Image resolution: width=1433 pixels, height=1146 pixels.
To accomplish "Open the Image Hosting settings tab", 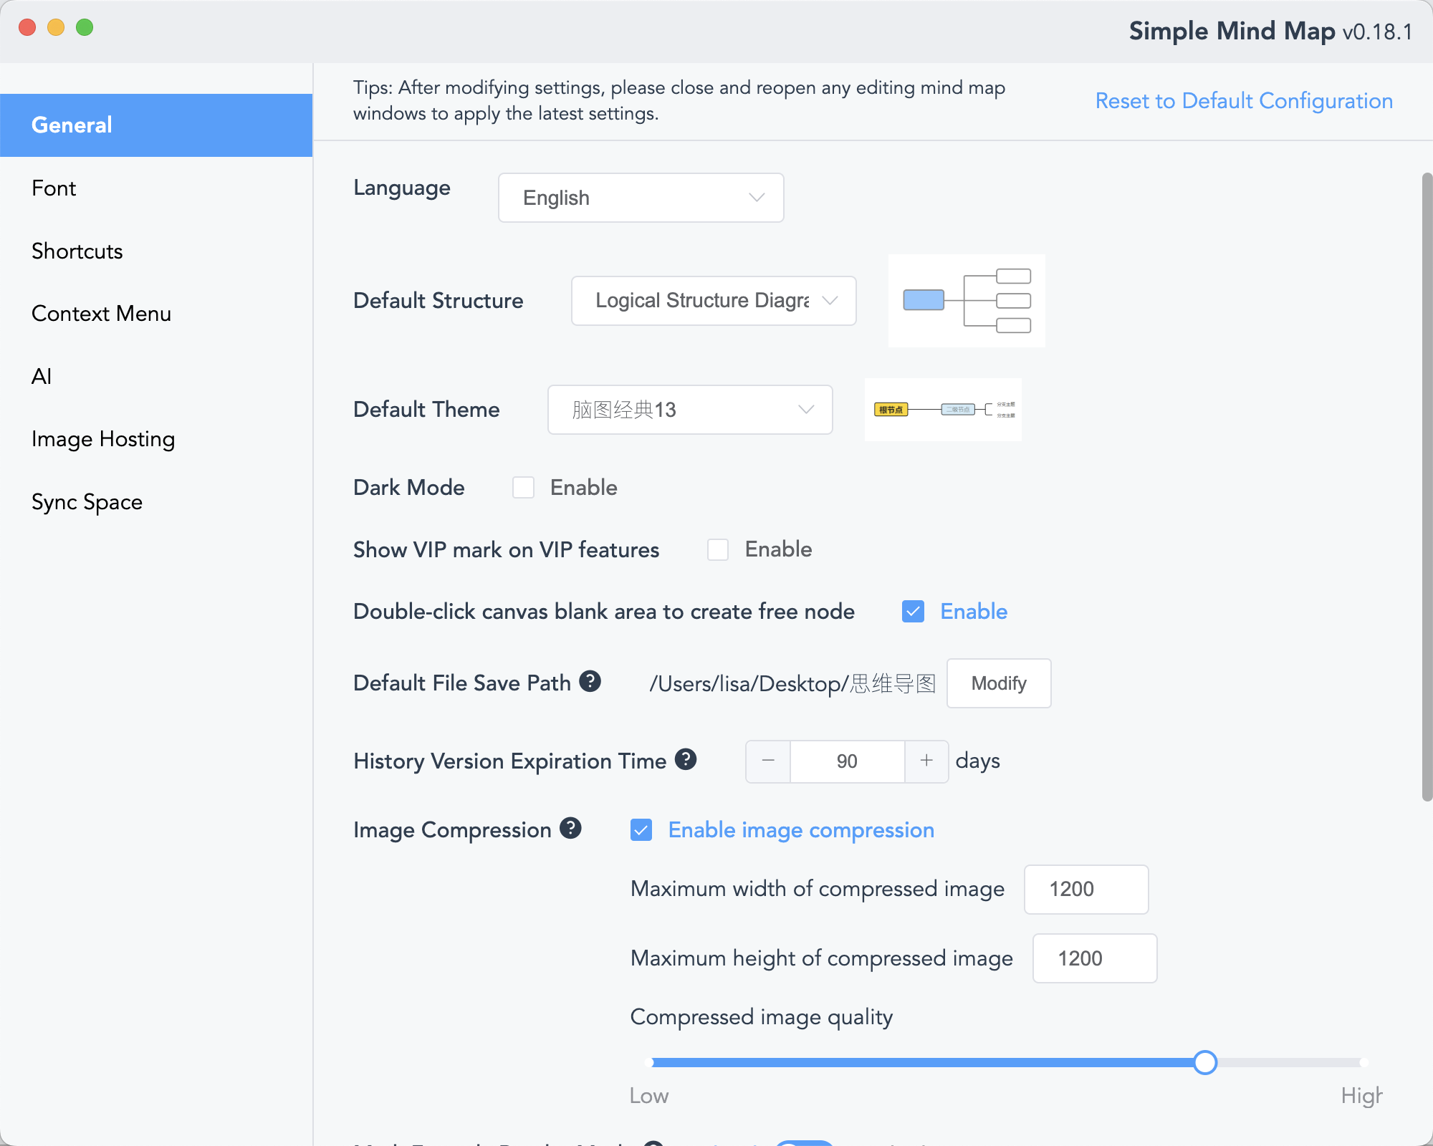I will 103,439.
